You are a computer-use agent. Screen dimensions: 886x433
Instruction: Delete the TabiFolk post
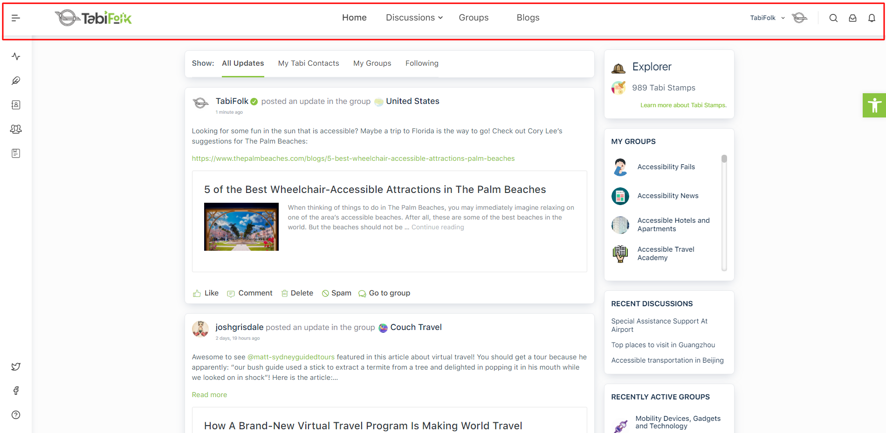coord(297,293)
